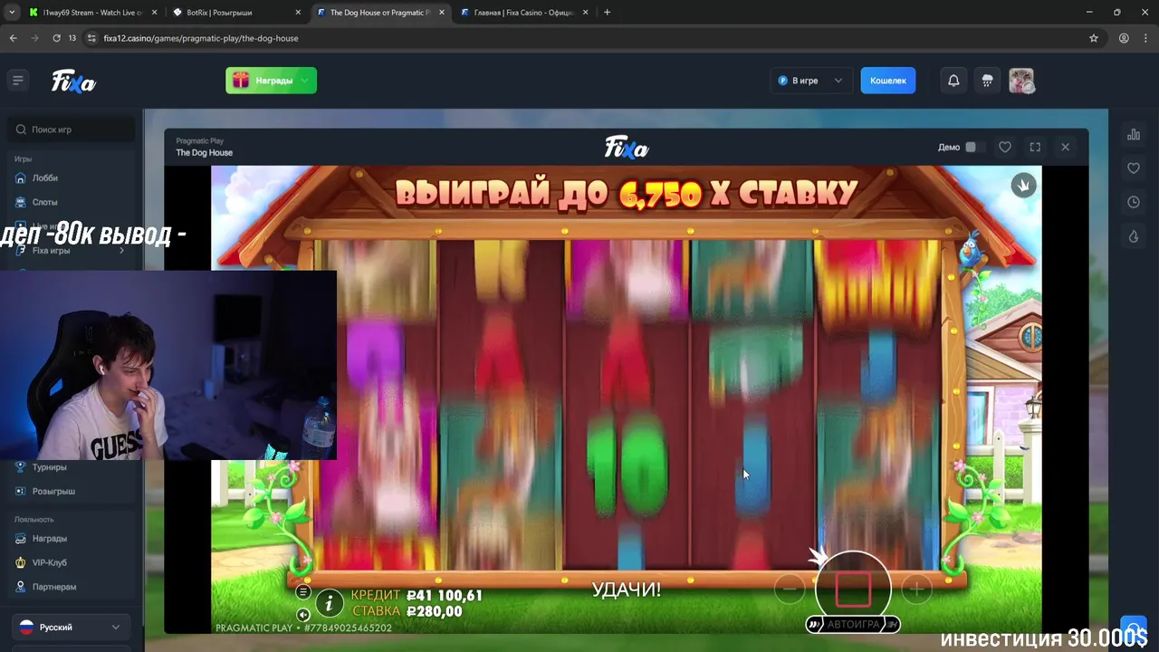Image resolution: width=1159 pixels, height=652 pixels.
Task: Click the Турниры trophy icon
Action: 21,467
